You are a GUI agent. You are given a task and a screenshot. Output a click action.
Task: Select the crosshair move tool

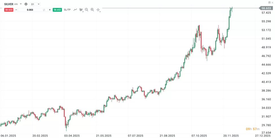[98, 10]
